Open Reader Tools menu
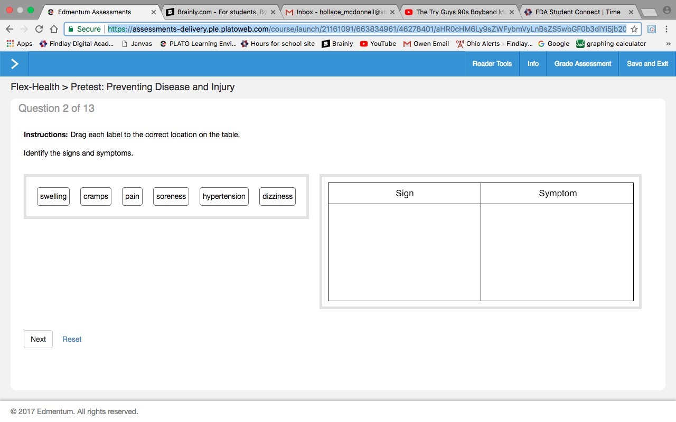This screenshot has width=676, height=422. click(x=492, y=64)
